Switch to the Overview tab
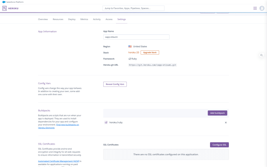The width and height of the screenshot is (267, 167). (43, 19)
